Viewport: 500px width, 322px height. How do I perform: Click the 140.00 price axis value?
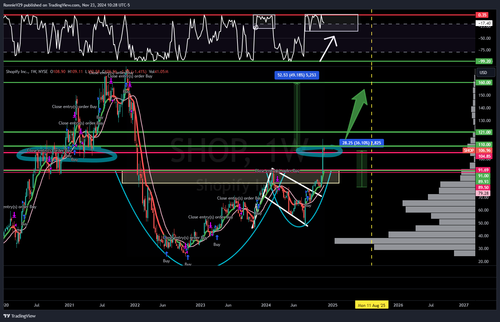tap(485, 108)
